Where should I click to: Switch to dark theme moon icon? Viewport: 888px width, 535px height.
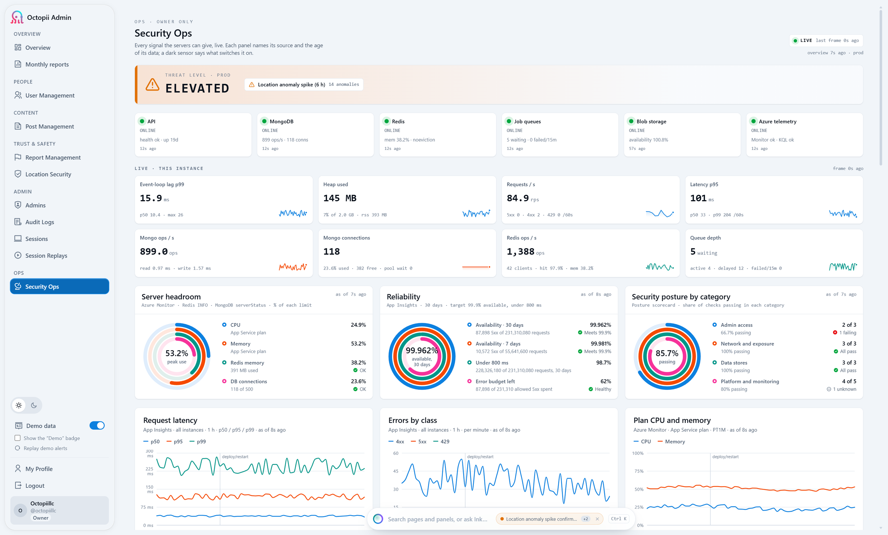click(34, 406)
